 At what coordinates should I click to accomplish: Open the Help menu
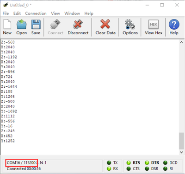point(89,13)
